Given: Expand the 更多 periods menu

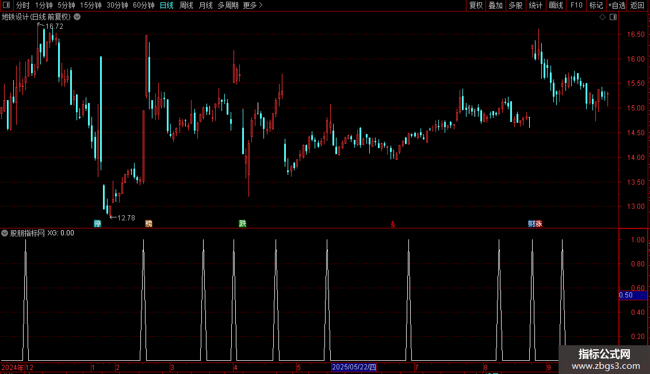Looking at the screenshot, I should click(253, 5).
